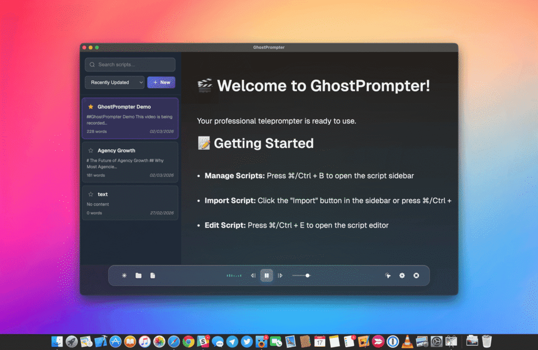The width and height of the screenshot is (538, 350).
Task: Open VLC traffic cone icon in dock
Action: coord(407,342)
